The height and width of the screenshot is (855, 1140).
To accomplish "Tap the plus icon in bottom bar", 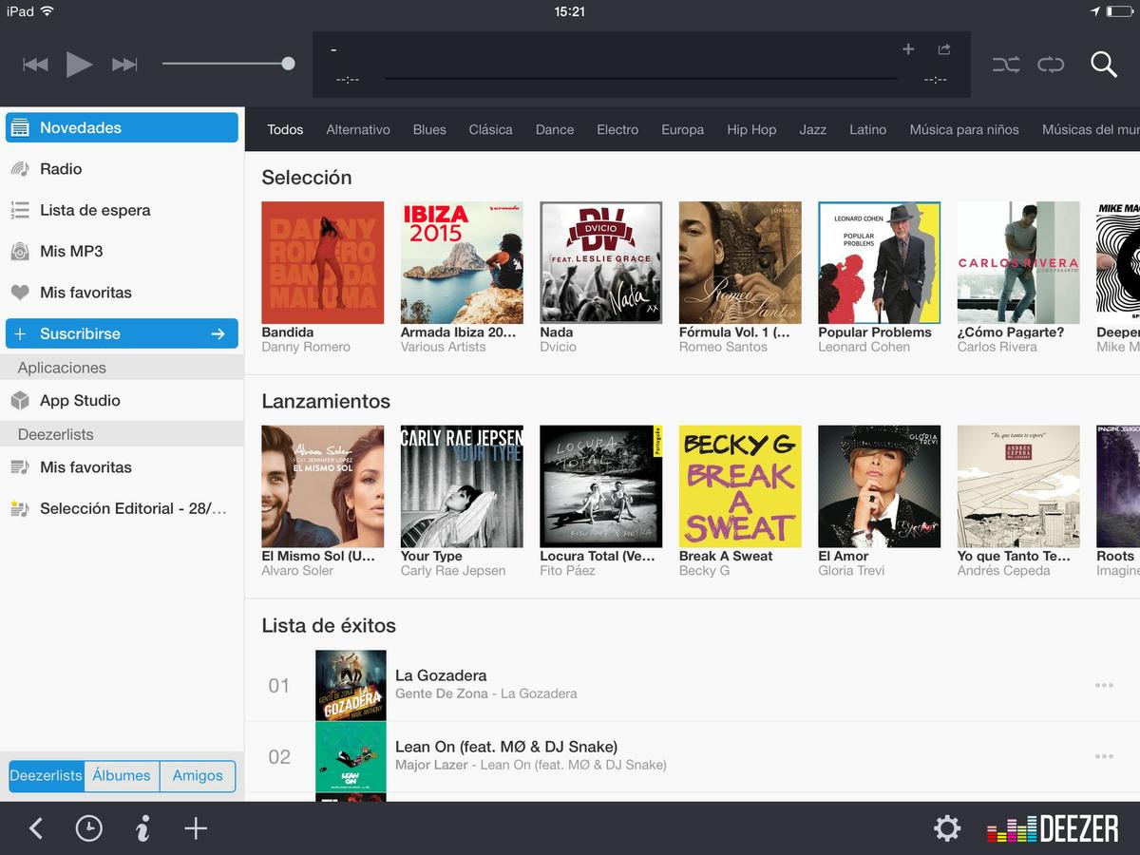I will point(196,828).
